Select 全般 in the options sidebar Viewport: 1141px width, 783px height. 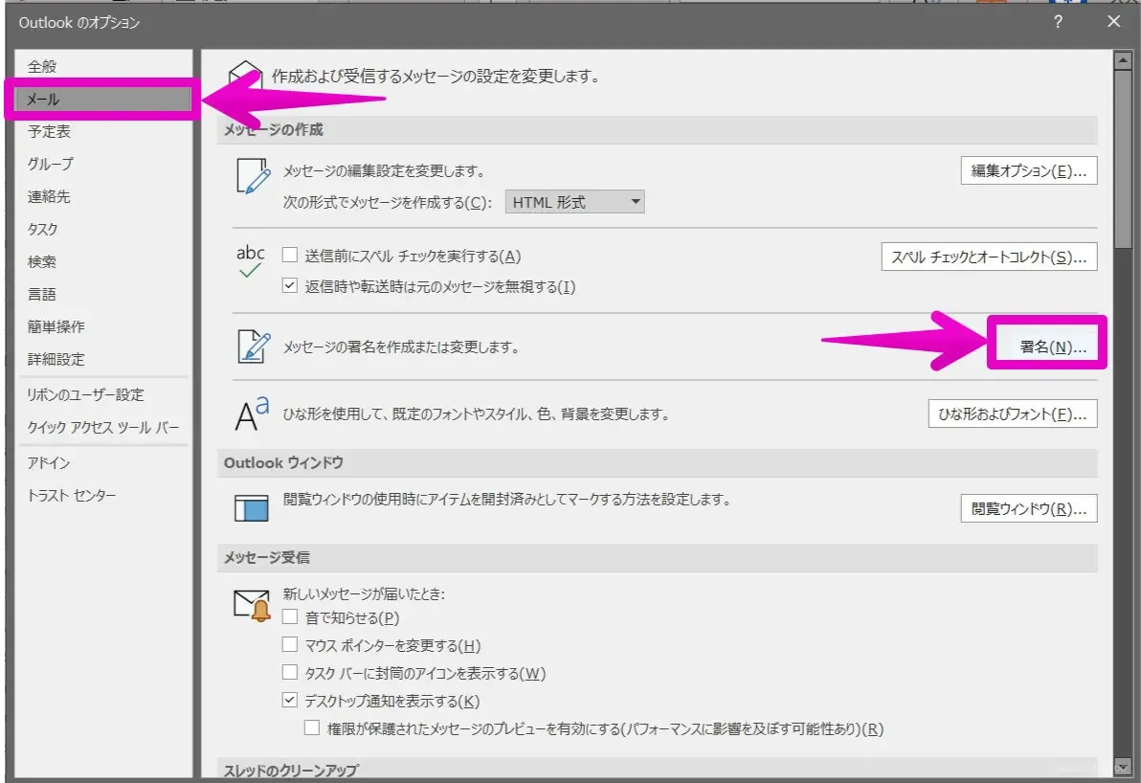click(x=102, y=66)
